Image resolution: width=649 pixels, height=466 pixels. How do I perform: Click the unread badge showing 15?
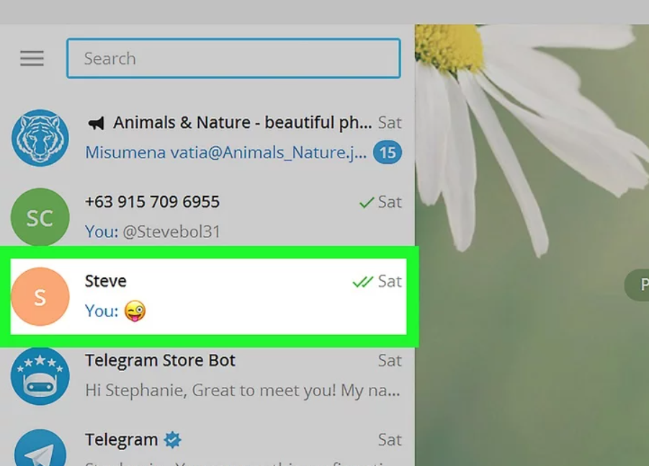click(388, 152)
